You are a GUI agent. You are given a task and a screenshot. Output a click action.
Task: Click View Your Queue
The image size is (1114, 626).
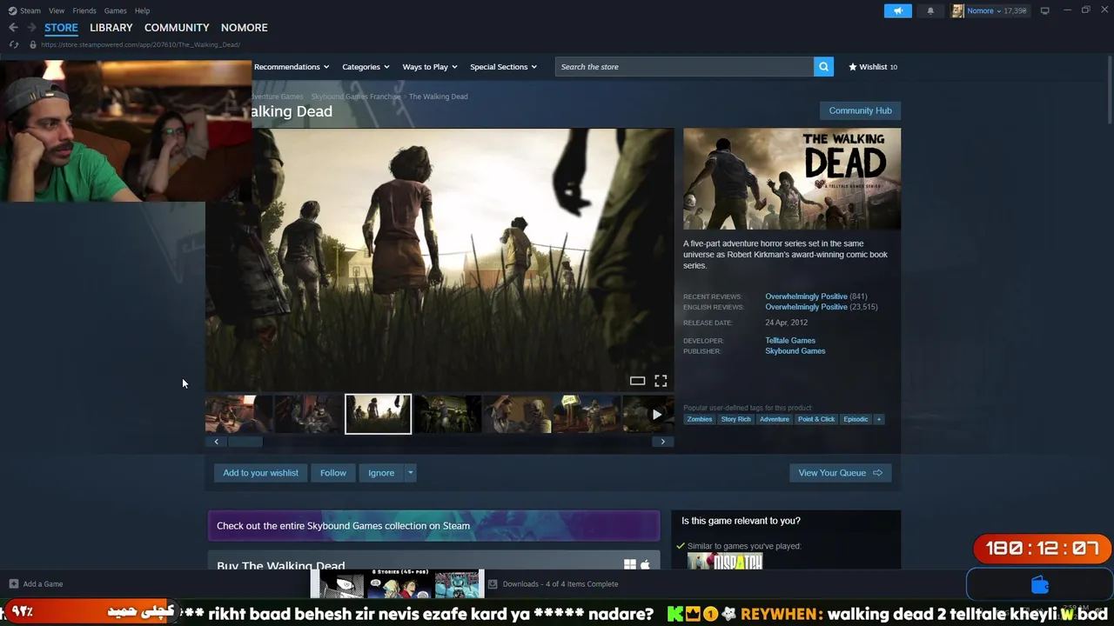coord(840,473)
